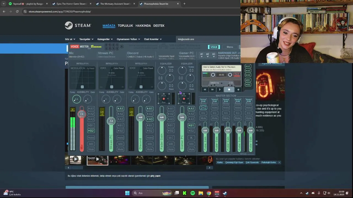Screen dimensions: 353x198
Task: Click the Korku tag
Action: click(x=220, y=162)
